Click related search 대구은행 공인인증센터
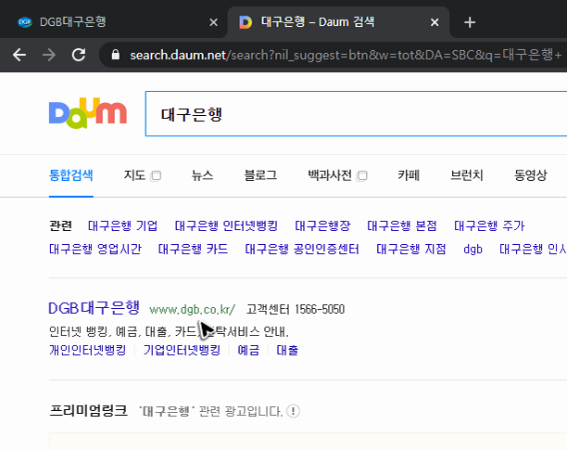Screen dimensions: 567x450 click(302, 249)
